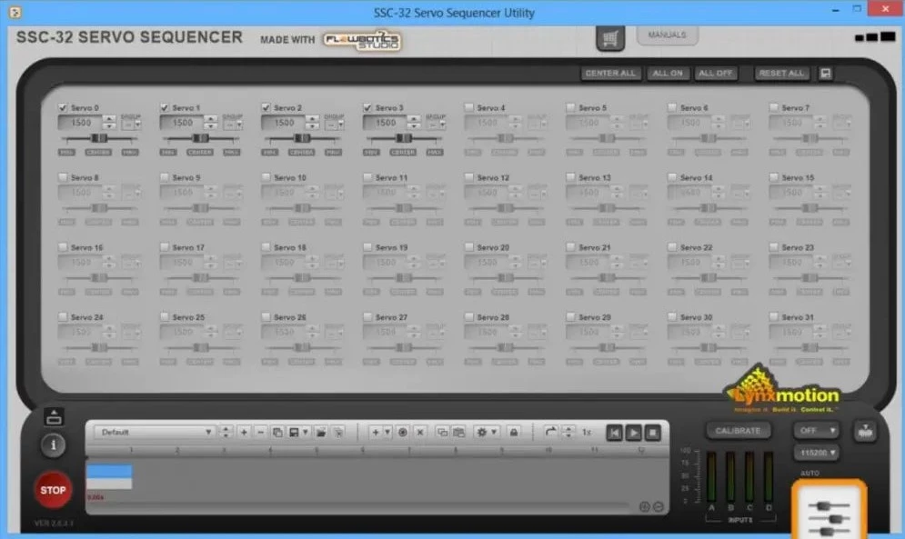Screen dimensions: 905x539
Task: Click the info icon above STOP
Action: tap(53, 445)
